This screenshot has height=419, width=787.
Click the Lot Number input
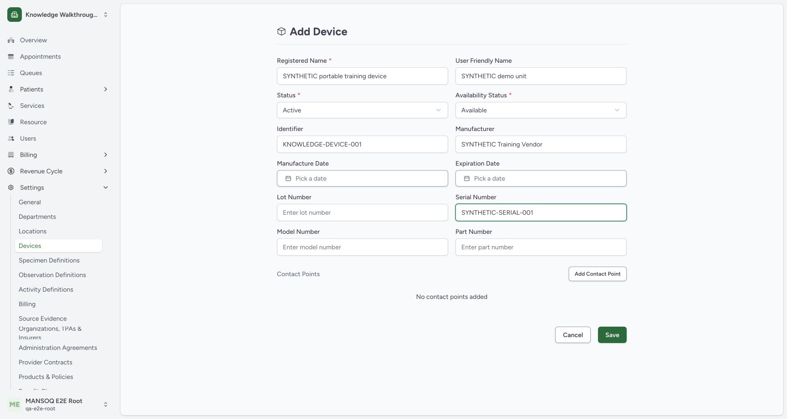(363, 212)
